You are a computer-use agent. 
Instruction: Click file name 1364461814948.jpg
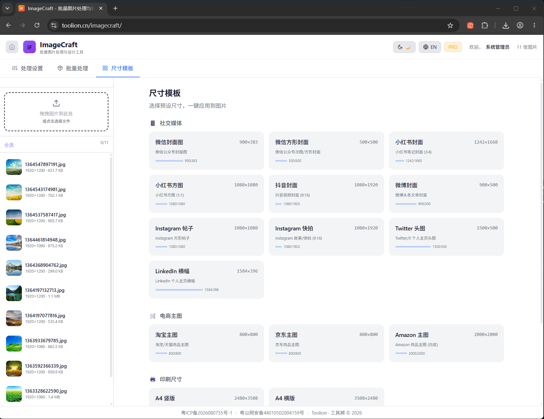click(x=45, y=240)
